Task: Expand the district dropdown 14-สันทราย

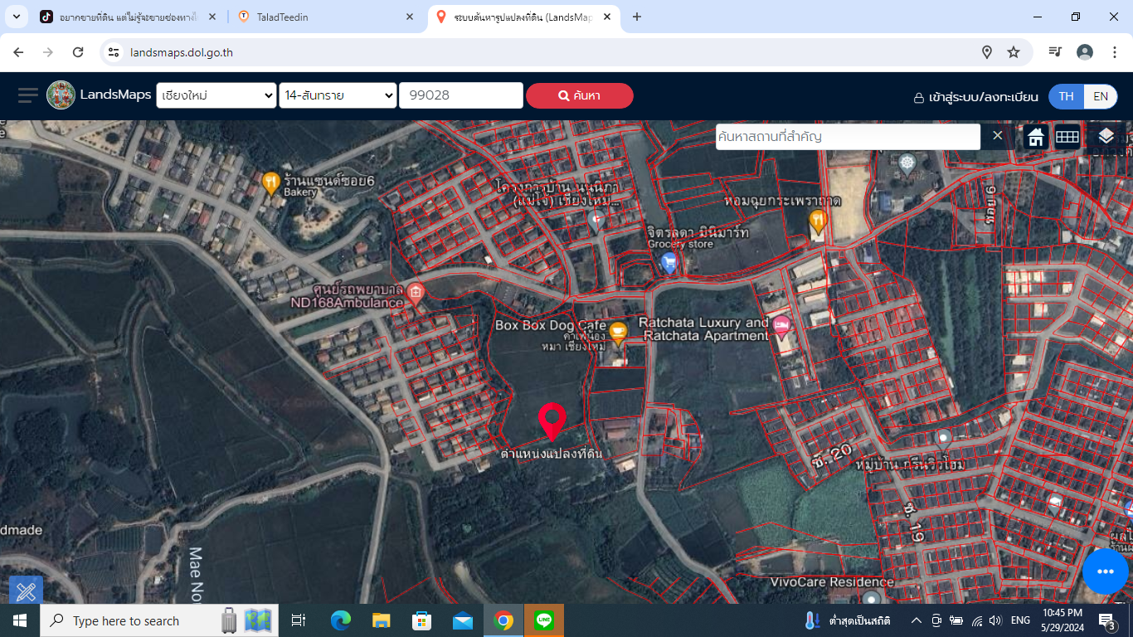Action: 338,95
